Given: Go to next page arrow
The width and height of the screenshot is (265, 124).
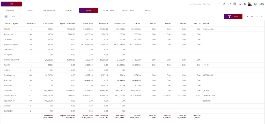Looking at the screenshot, I should coord(261,17).
